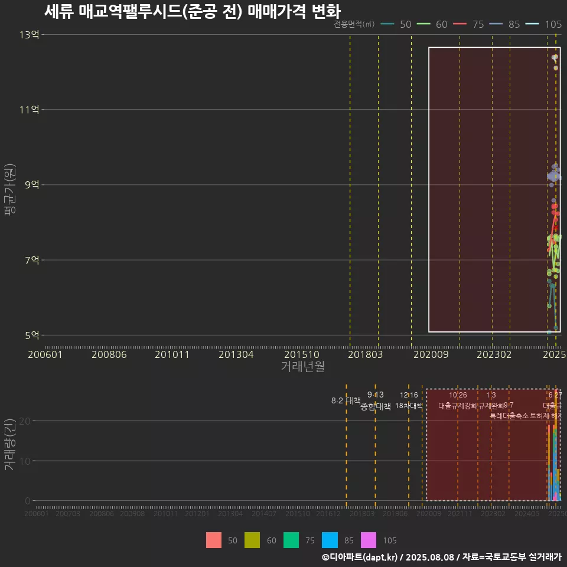The width and height of the screenshot is (567, 567).
Task: Click the 10 tick on the volume axis
Action: click(x=25, y=461)
